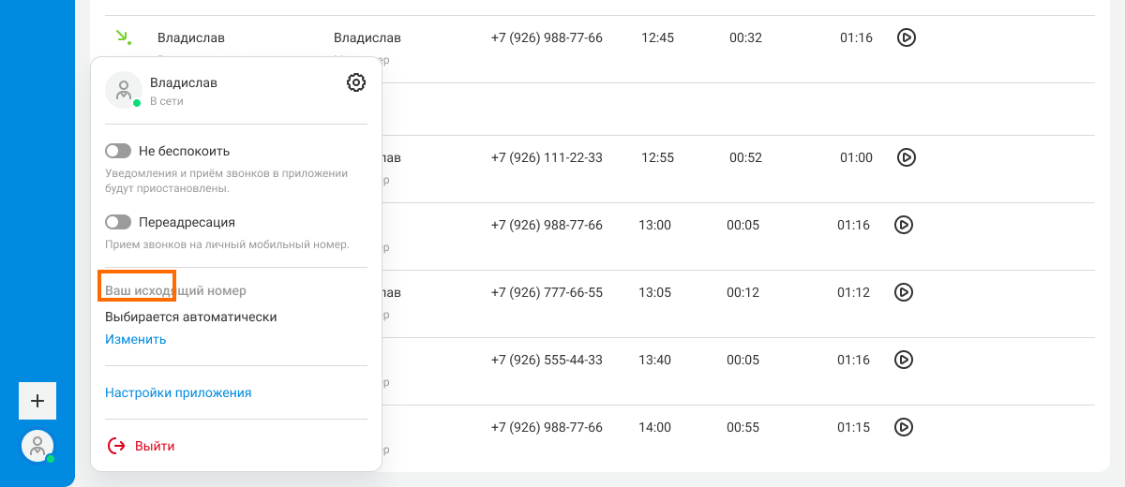Click the 00:32 duration cell
The width and height of the screenshot is (1125, 487).
point(745,37)
